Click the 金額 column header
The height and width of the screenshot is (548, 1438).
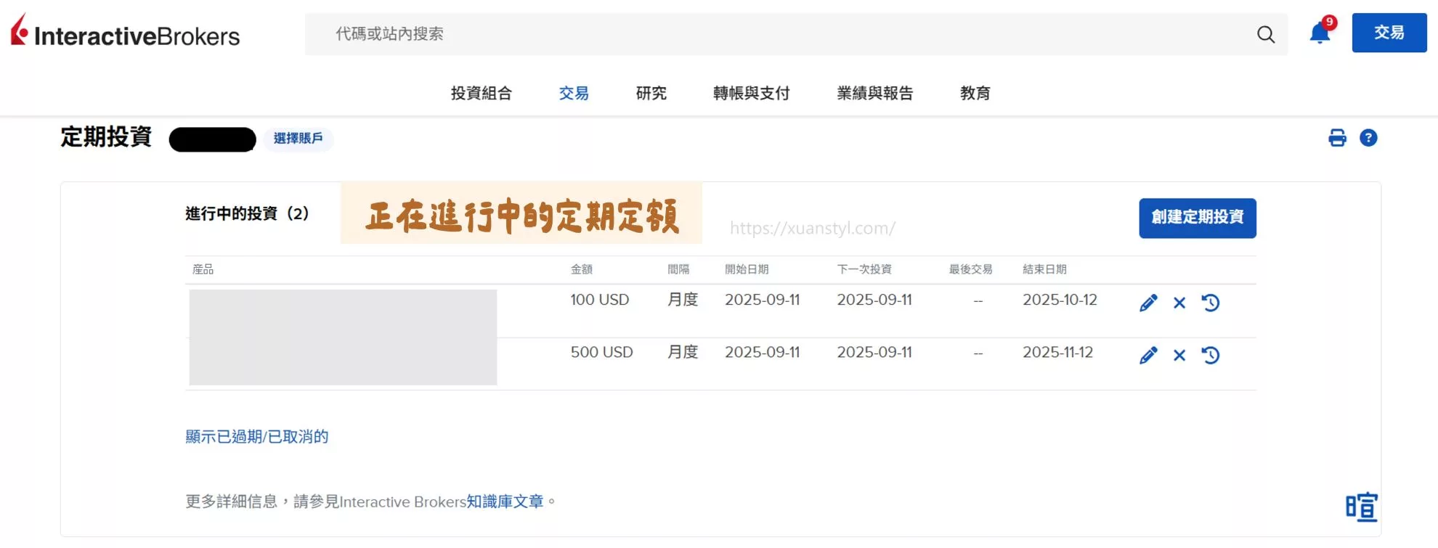point(582,269)
